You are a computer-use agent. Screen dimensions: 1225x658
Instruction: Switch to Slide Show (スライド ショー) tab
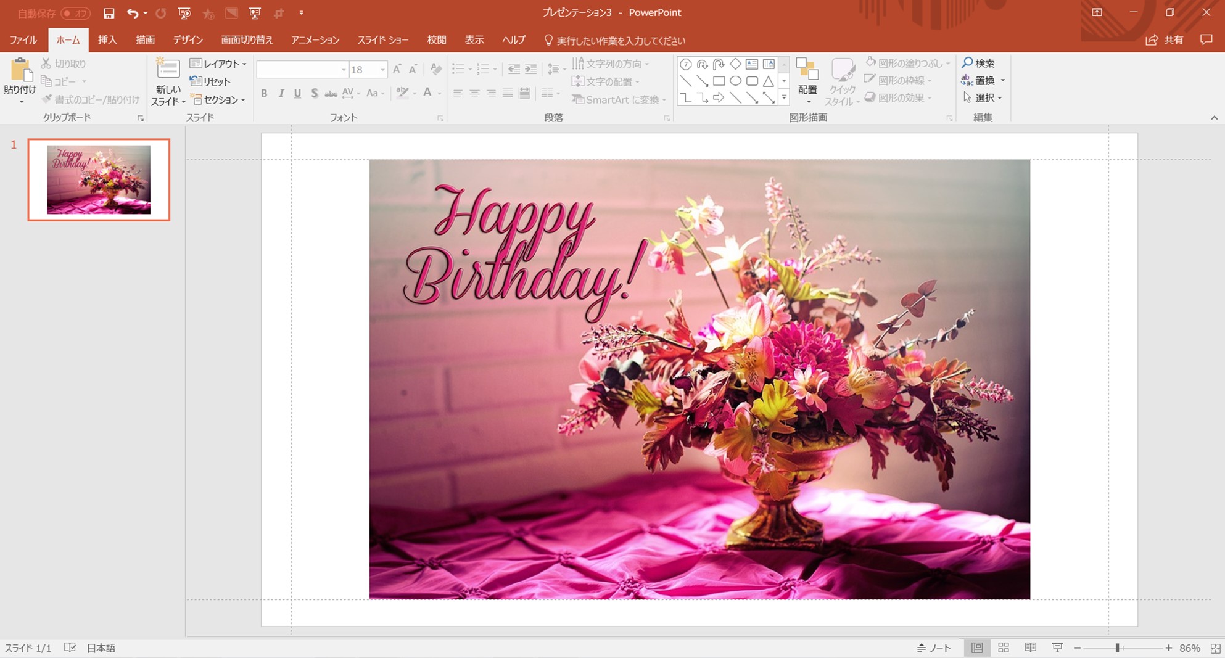383,40
